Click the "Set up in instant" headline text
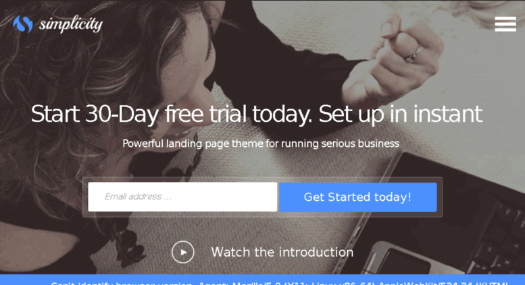Screen dimensions: 525x285 (x=401, y=114)
